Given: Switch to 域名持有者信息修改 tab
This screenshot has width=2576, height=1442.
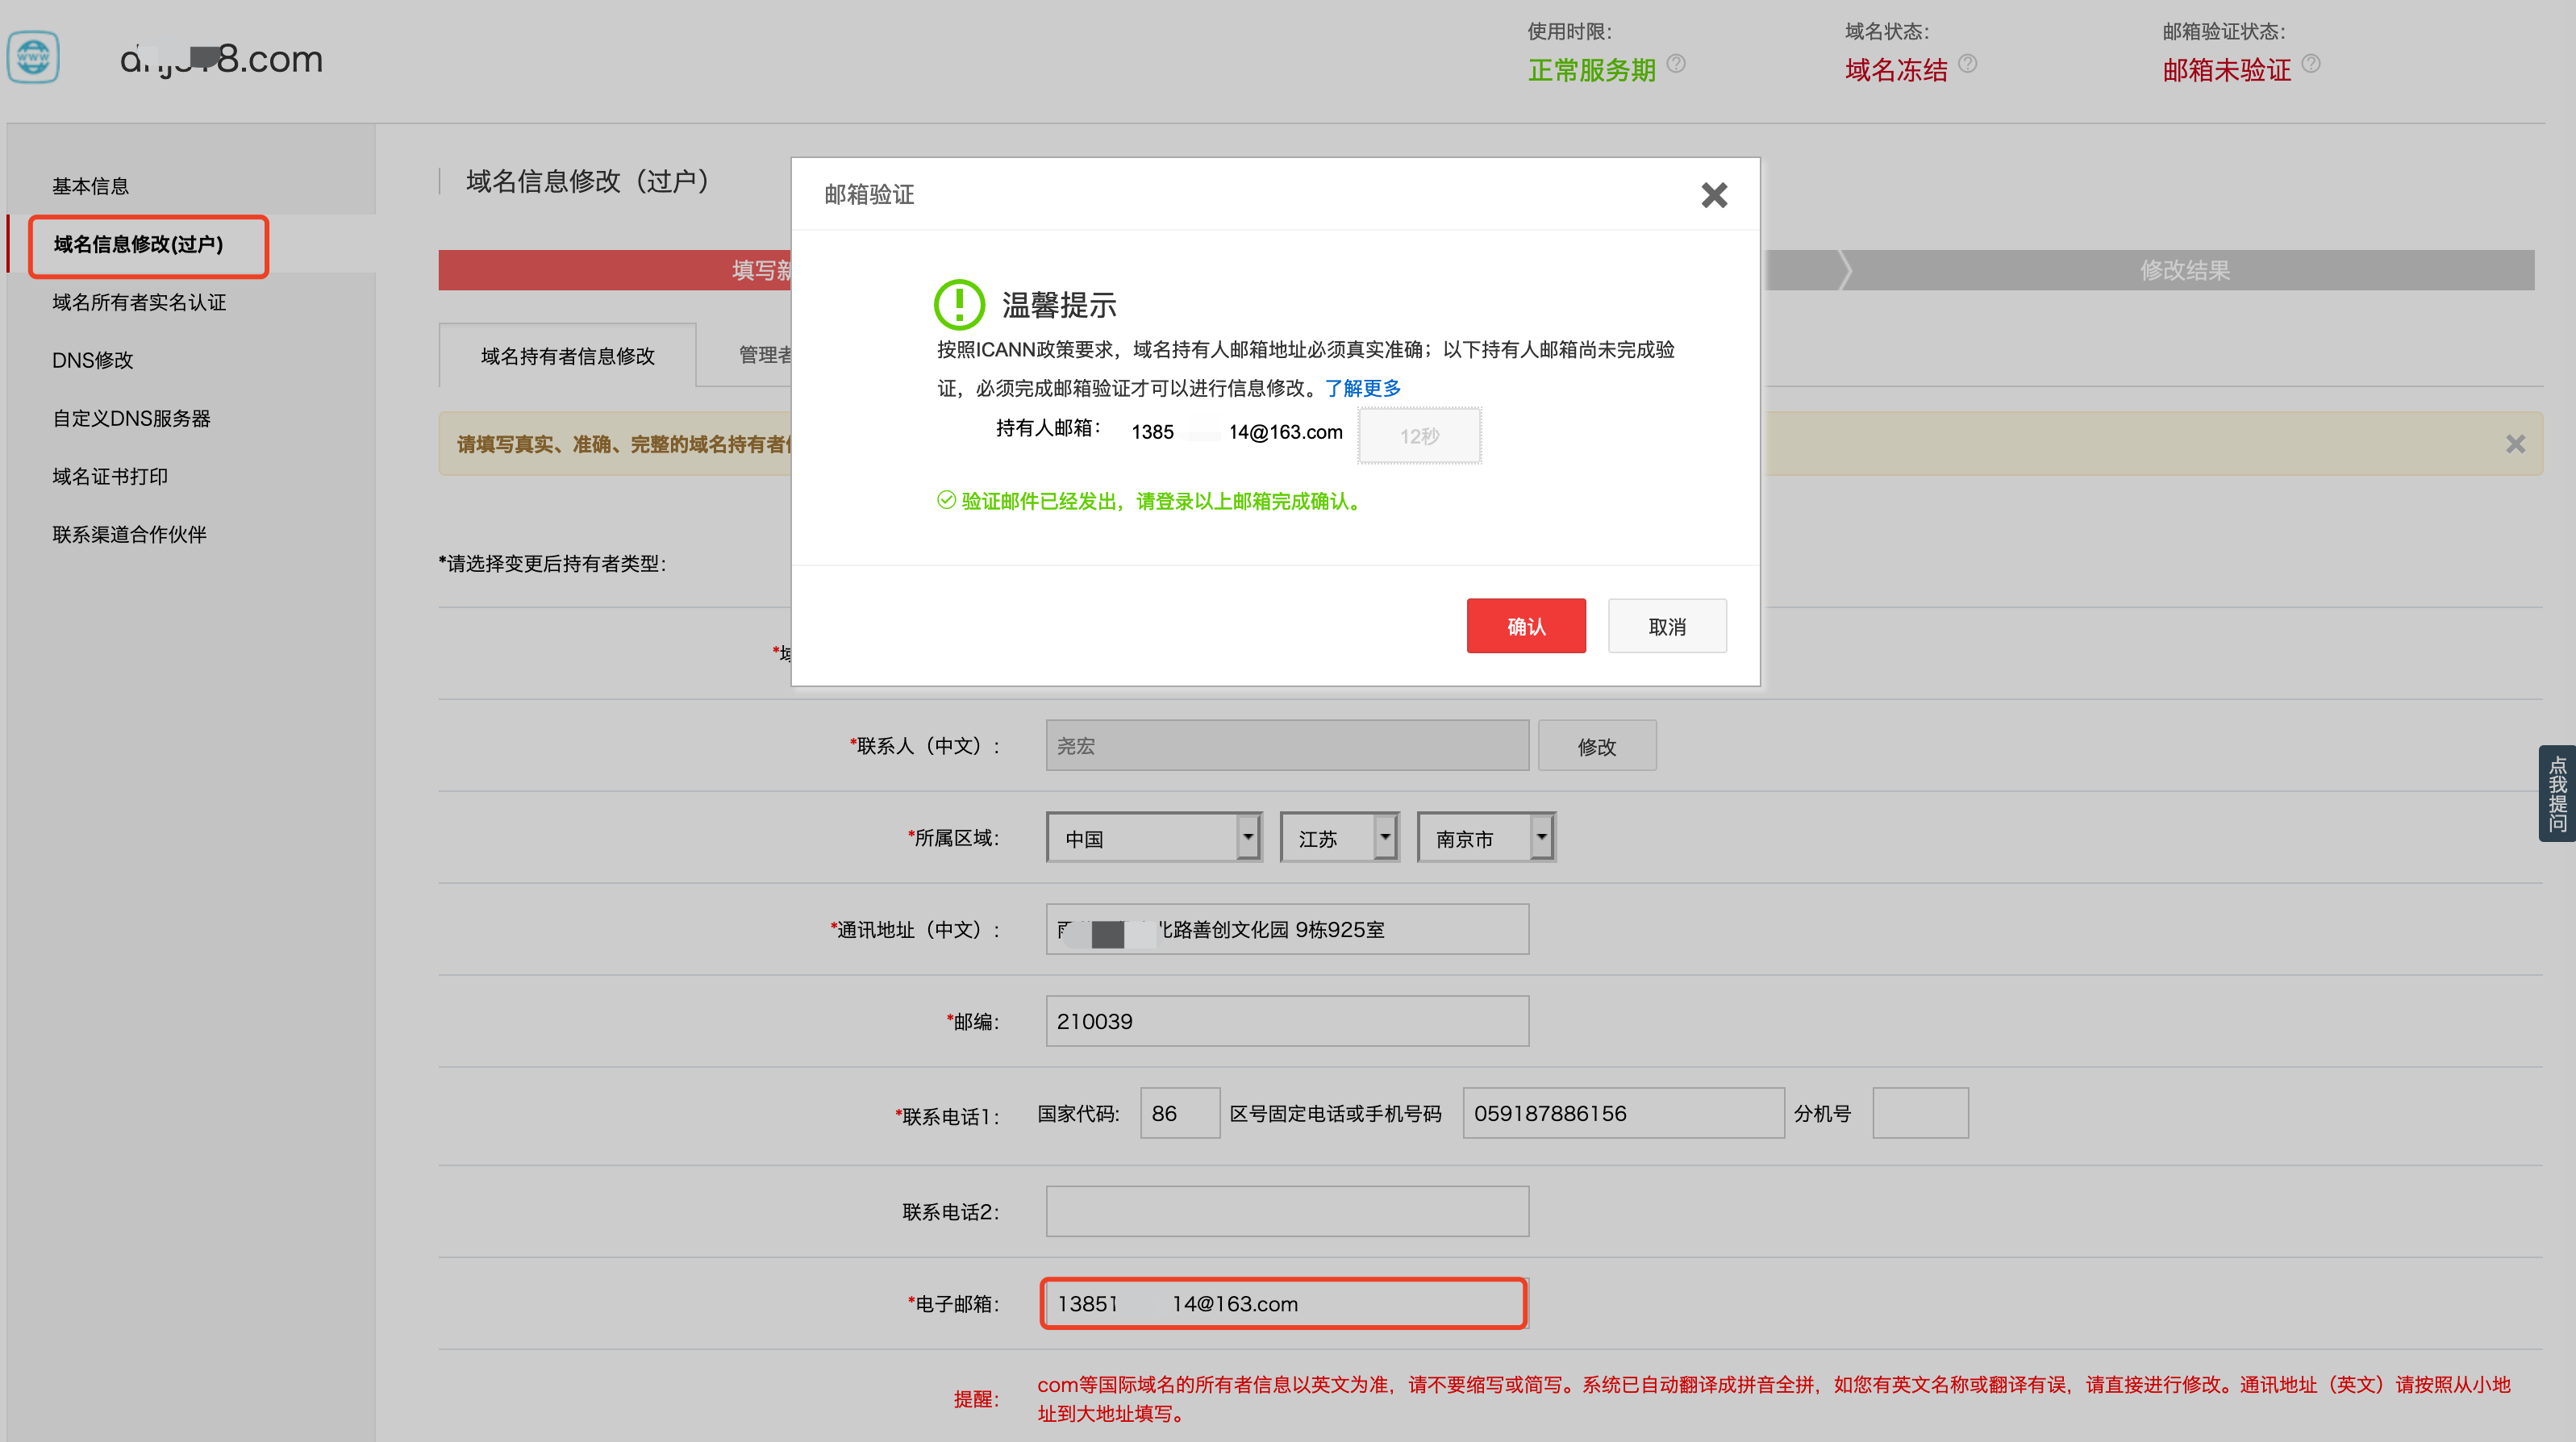Looking at the screenshot, I should coord(567,356).
